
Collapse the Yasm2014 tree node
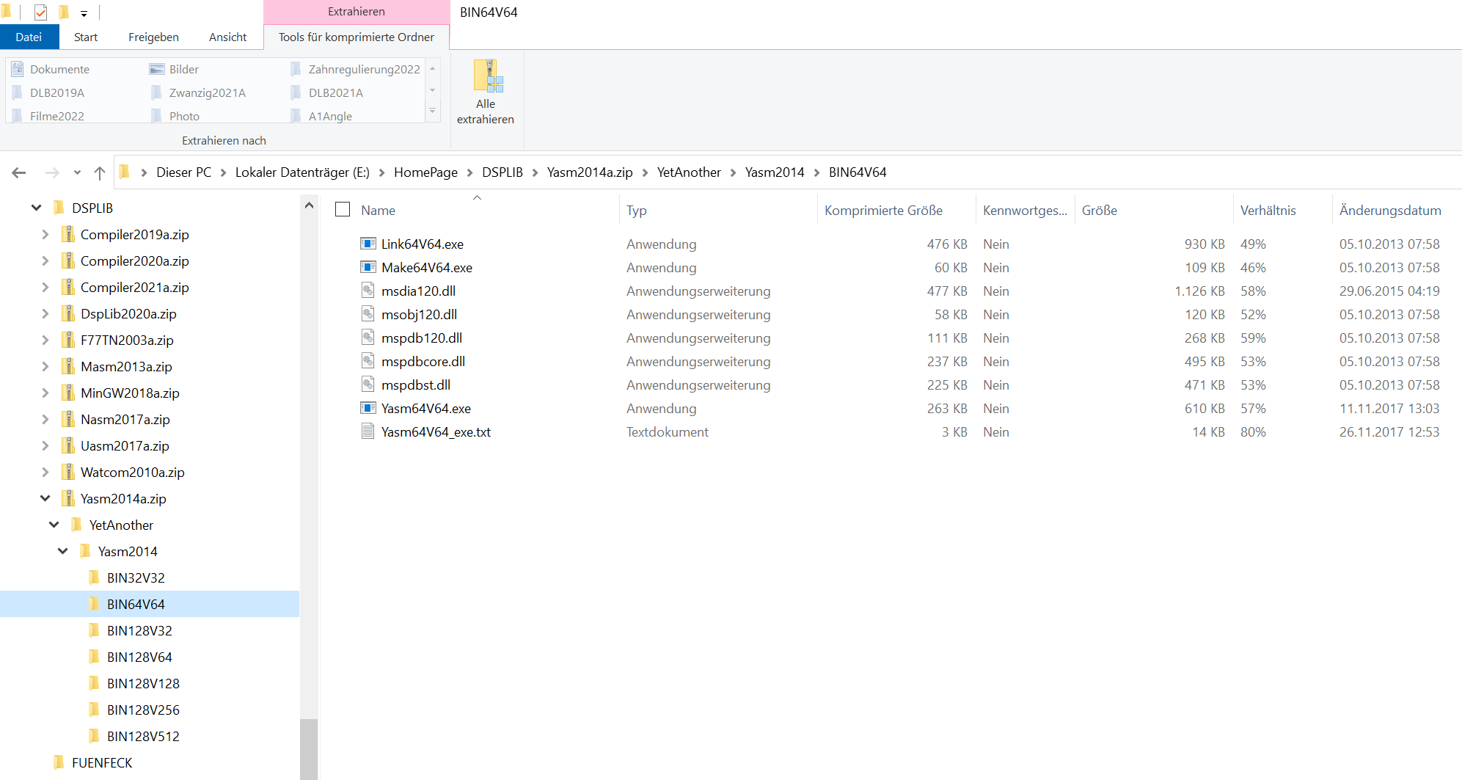click(62, 551)
